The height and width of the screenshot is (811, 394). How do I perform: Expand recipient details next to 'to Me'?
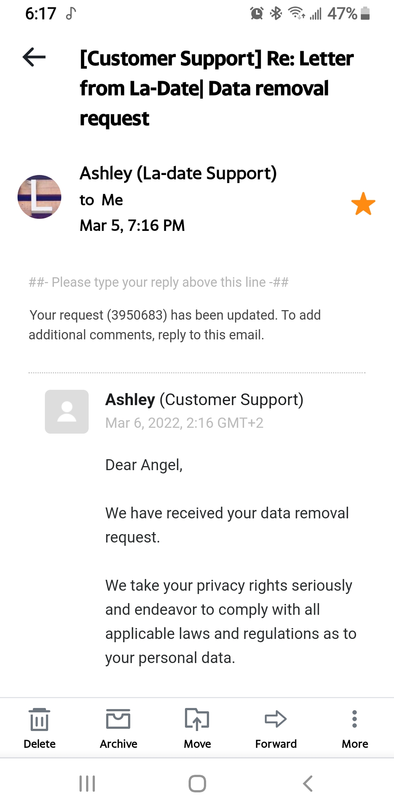(x=101, y=200)
